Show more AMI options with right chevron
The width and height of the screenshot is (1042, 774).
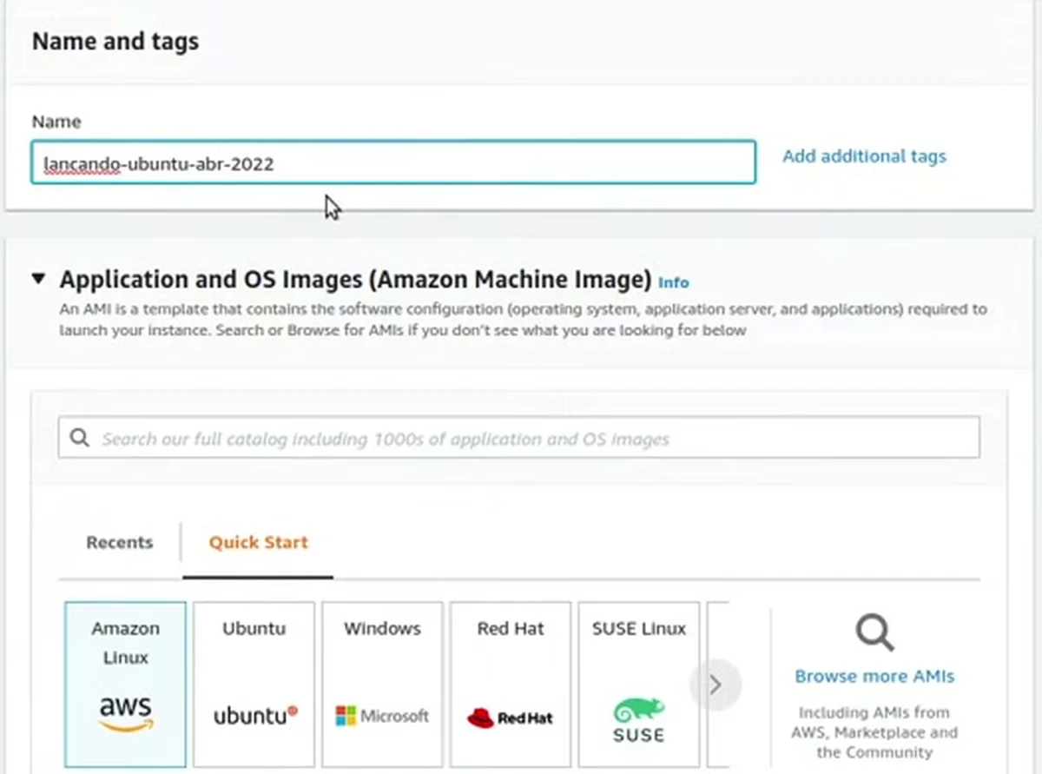tap(716, 685)
